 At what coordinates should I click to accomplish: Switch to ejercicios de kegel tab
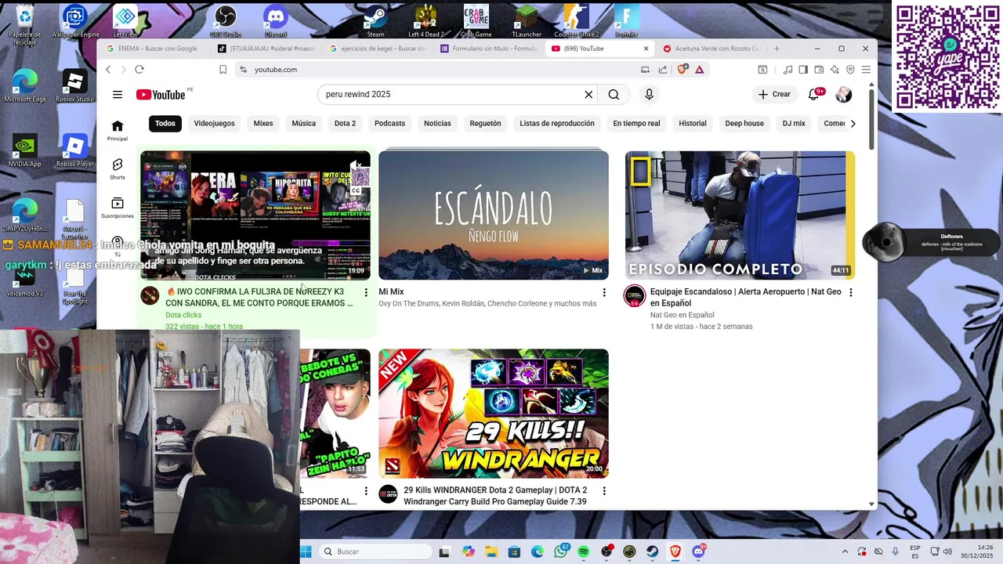click(378, 49)
